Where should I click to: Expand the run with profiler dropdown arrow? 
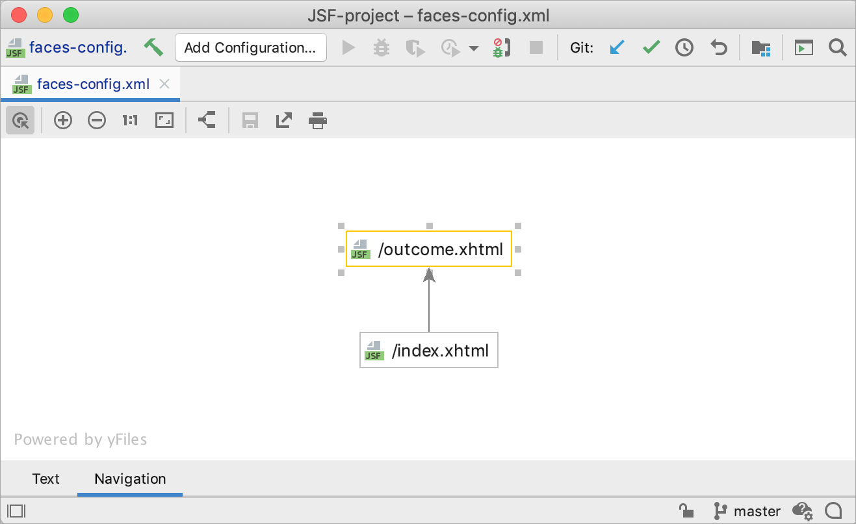pos(474,48)
